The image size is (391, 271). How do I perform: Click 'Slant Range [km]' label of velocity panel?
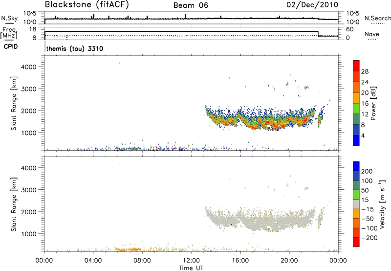[x=14, y=204]
